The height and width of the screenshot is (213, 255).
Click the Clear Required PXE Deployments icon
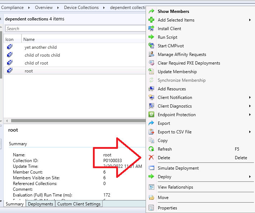point(151,63)
